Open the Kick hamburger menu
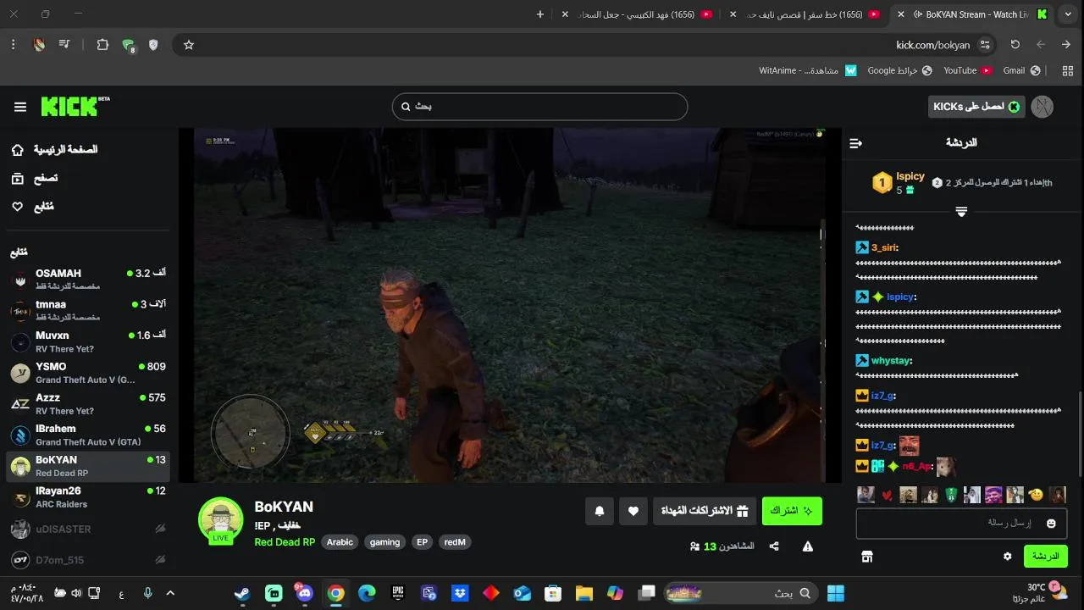The image size is (1084, 610). [x=20, y=107]
